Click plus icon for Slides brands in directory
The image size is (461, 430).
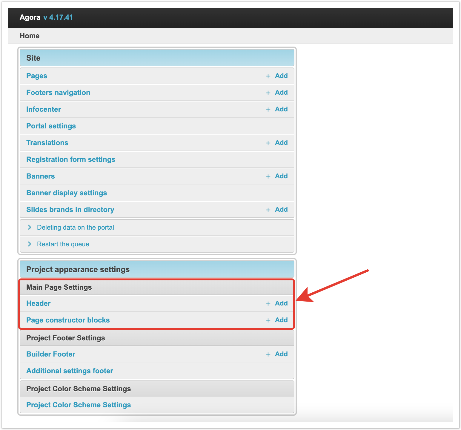pos(268,210)
